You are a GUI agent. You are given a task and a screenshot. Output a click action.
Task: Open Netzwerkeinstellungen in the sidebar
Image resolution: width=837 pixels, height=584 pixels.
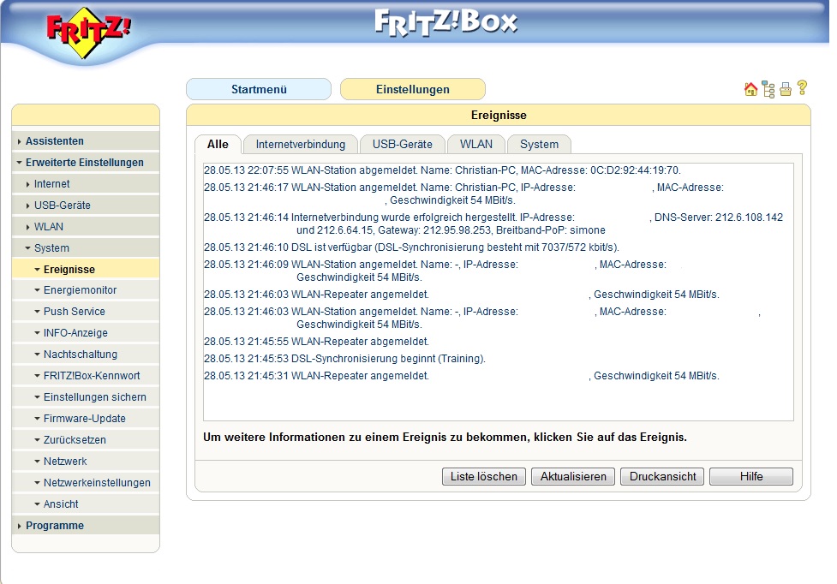[x=86, y=482]
